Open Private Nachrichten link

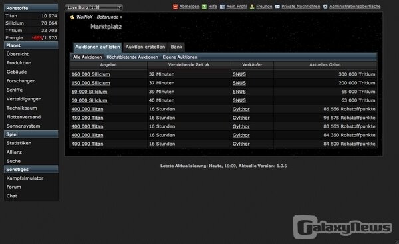click(x=301, y=7)
